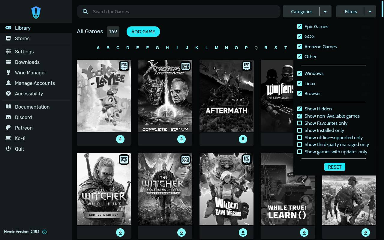Click the Filters dropdown label
This screenshot has width=384, height=240.
coord(351,12)
